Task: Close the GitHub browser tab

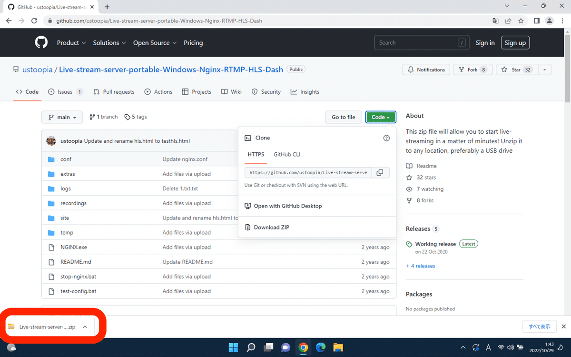Action: coord(92,7)
